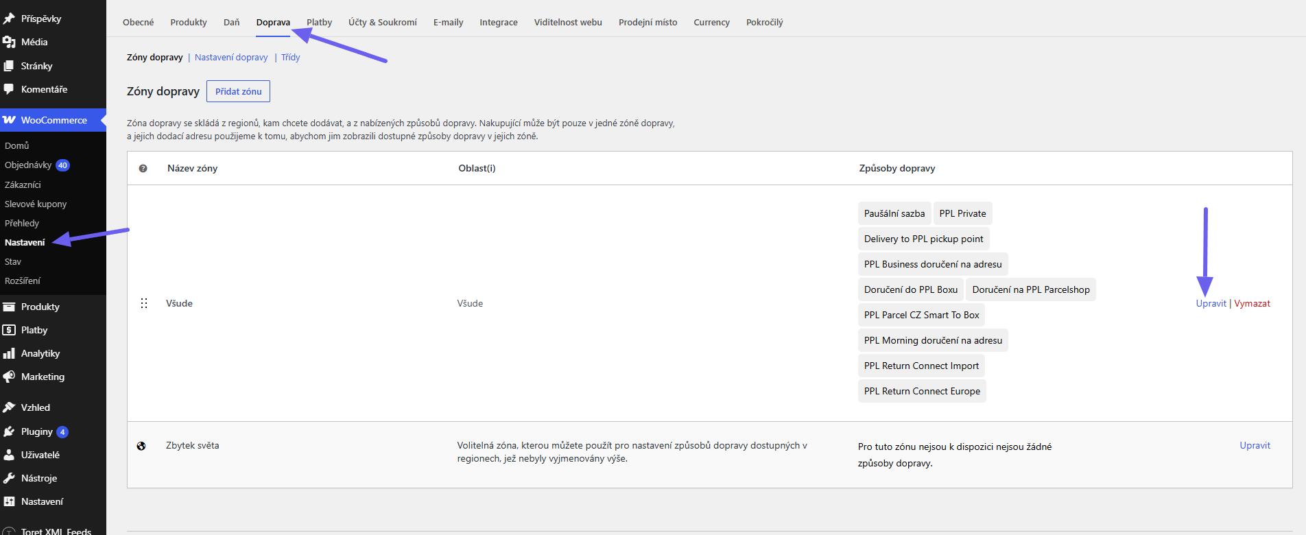Click the Paušální sazba shipping method tag
Image resolution: width=1306 pixels, height=535 pixels.
click(x=894, y=213)
